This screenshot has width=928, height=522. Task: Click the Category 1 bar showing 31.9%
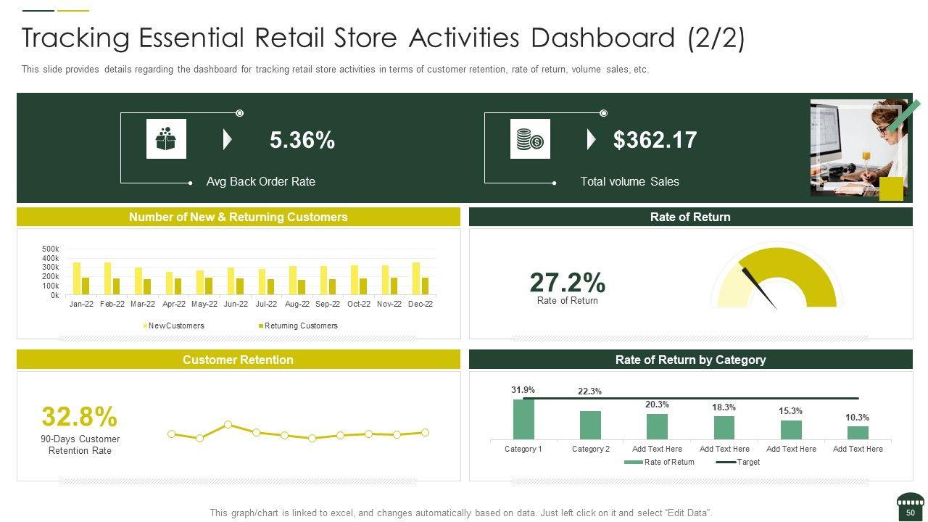click(523, 419)
